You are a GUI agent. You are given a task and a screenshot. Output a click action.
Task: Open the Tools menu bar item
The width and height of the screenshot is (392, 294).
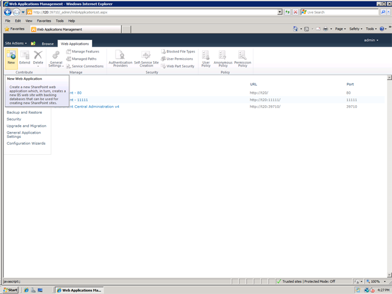[x=59, y=21]
